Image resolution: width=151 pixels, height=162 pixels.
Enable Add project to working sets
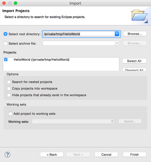point(10,114)
